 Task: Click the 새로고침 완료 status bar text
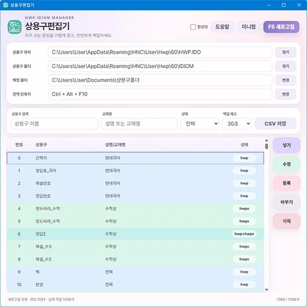click(41, 299)
